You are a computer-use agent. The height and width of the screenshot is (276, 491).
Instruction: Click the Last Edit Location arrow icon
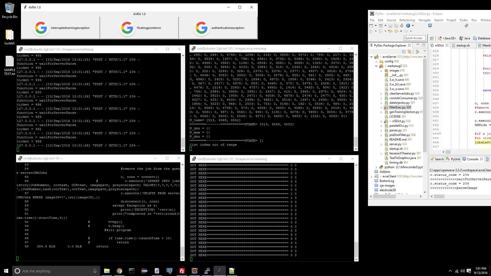390,31
